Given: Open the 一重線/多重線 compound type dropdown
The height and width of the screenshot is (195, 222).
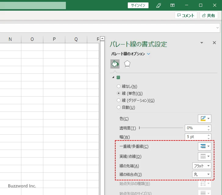Looking at the screenshot, I should coord(205,146).
